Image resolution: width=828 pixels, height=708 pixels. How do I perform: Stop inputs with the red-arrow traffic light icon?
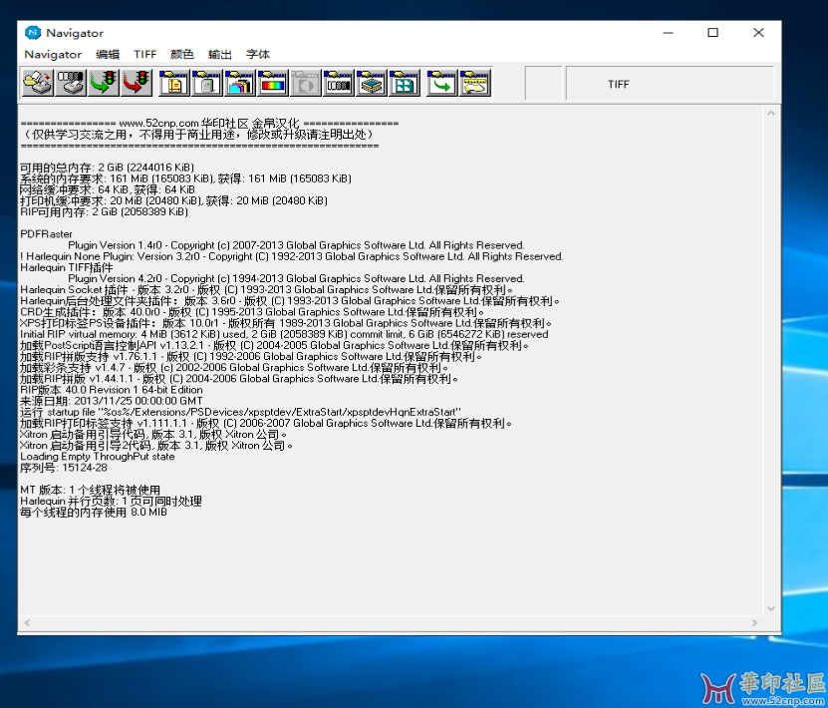(x=136, y=83)
